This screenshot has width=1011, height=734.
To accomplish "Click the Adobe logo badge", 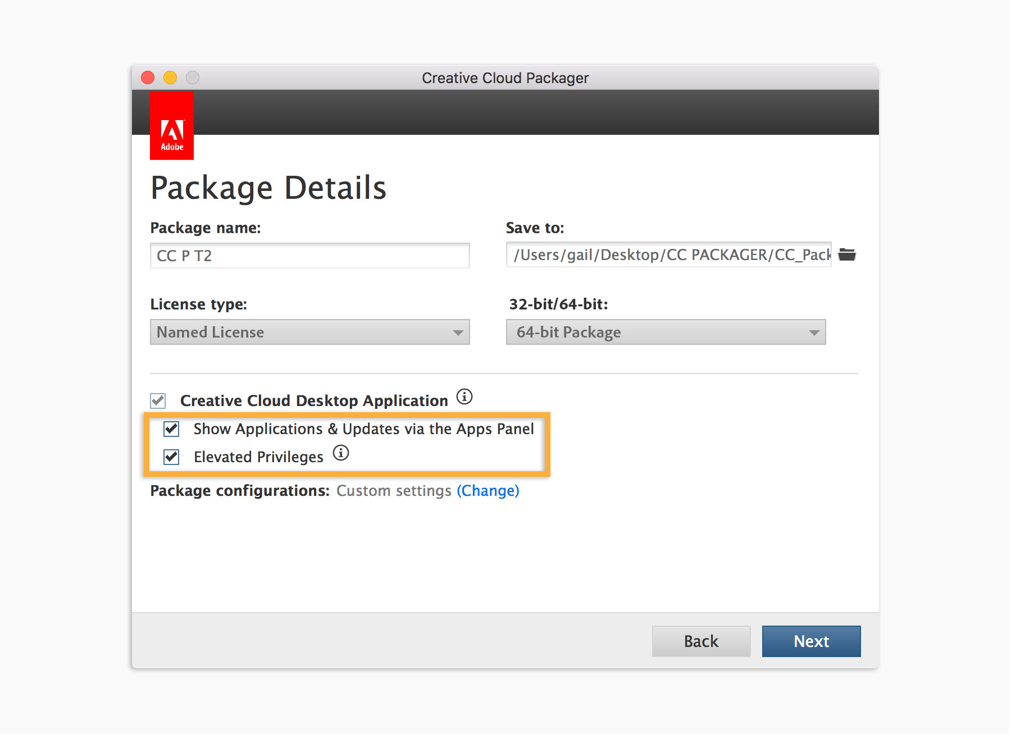I will tap(172, 126).
